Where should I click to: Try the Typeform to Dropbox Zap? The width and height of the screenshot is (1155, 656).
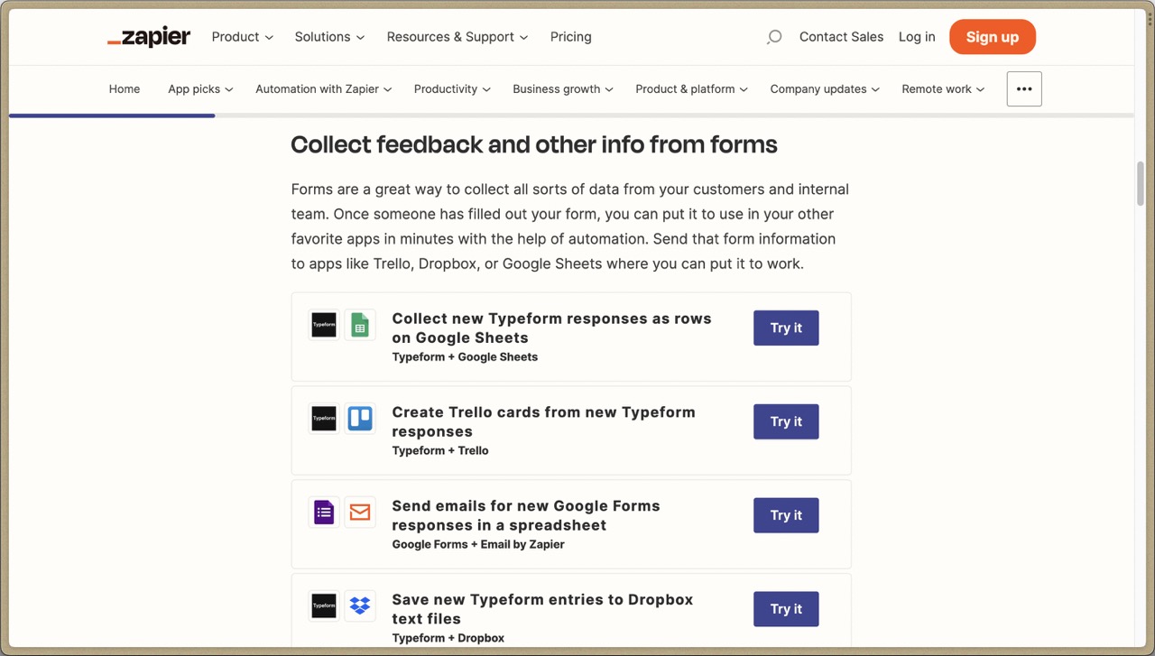[786, 609]
